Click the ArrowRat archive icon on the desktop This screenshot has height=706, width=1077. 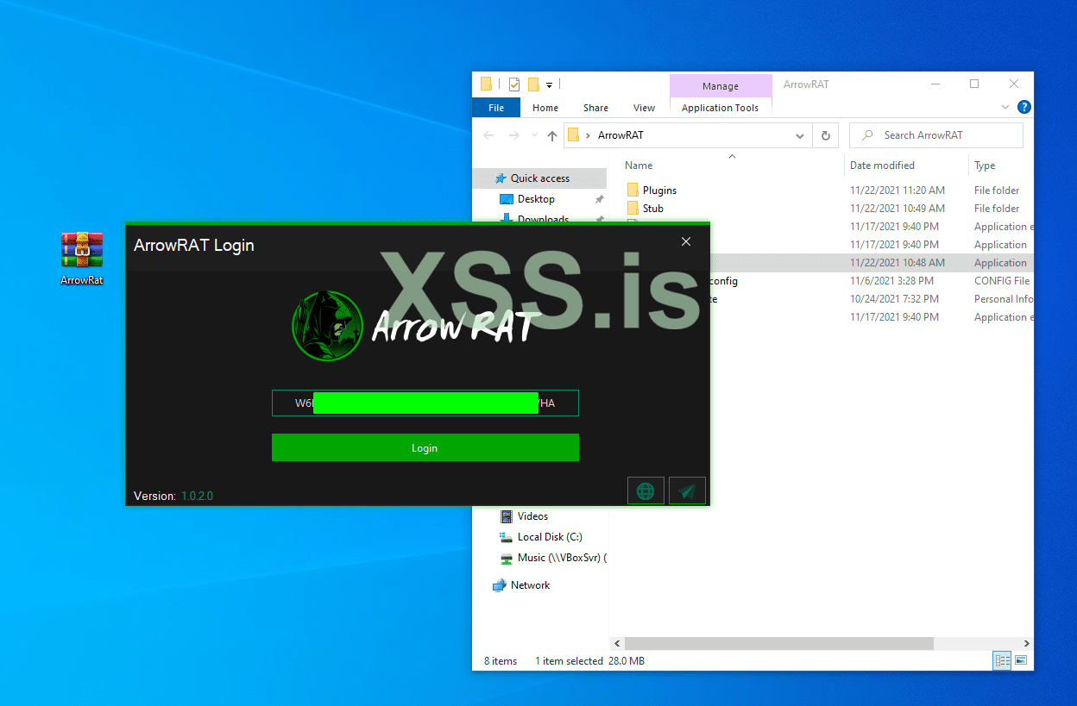click(x=82, y=258)
